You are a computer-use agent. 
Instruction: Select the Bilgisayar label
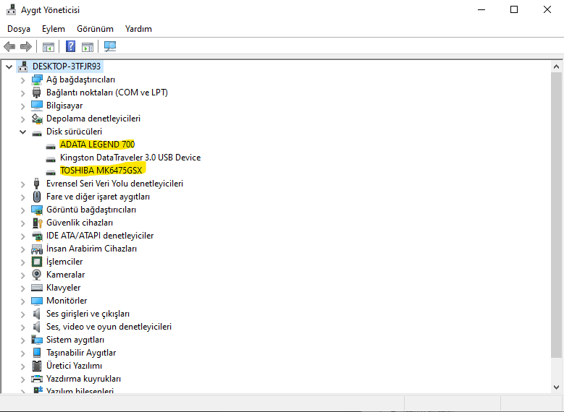point(64,106)
